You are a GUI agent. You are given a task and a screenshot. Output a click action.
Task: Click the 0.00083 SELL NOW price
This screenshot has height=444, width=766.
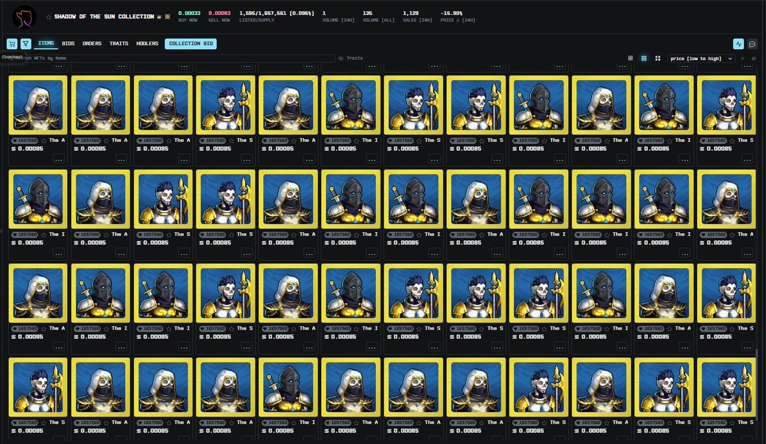[x=219, y=13]
